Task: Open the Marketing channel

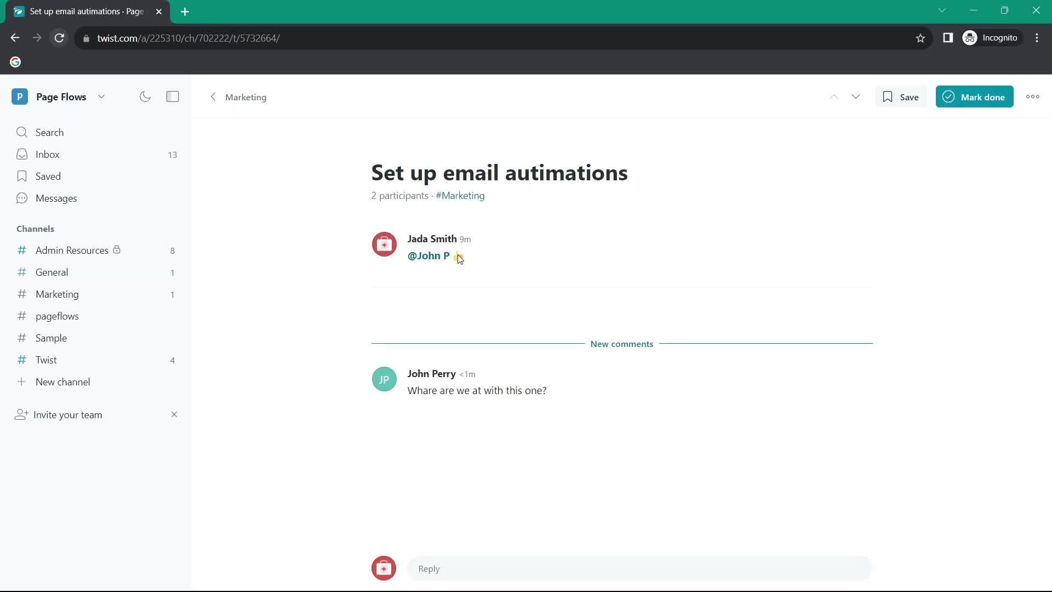Action: pos(57,294)
